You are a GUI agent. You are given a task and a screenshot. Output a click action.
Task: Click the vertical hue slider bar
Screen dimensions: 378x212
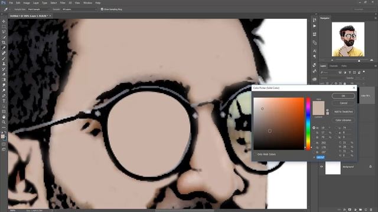pos(308,124)
